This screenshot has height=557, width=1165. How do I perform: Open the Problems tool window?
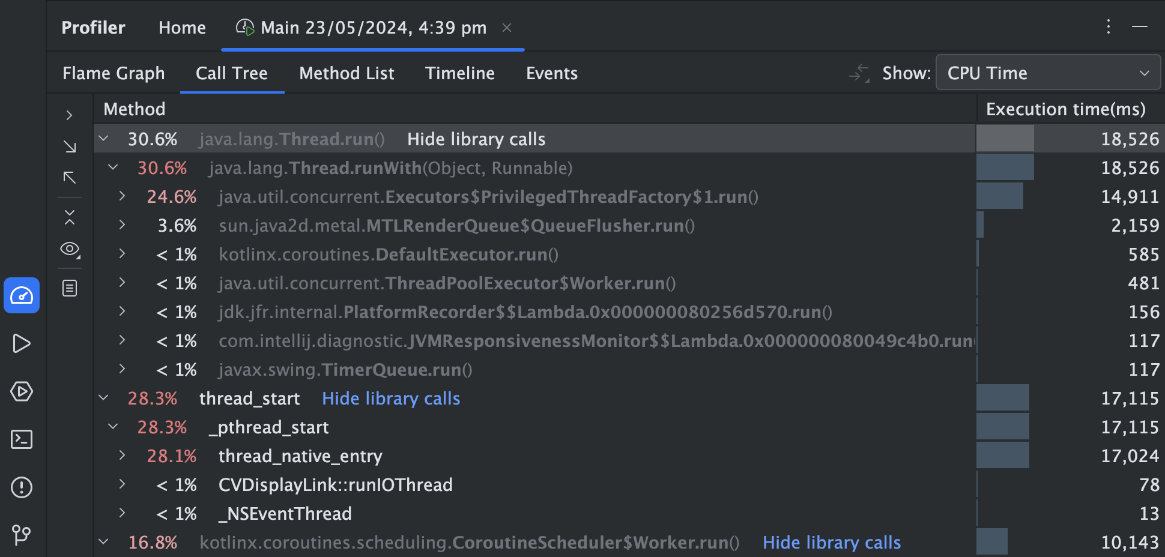pyautogui.click(x=22, y=487)
